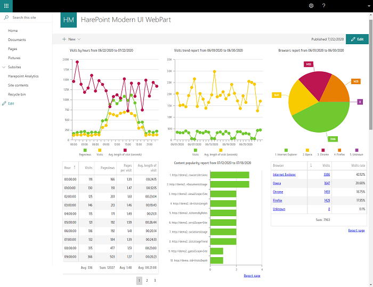Click the green Internet Explorer pie slice
Image resolution: width=373 pixels, height=287 pixels.
(321, 119)
